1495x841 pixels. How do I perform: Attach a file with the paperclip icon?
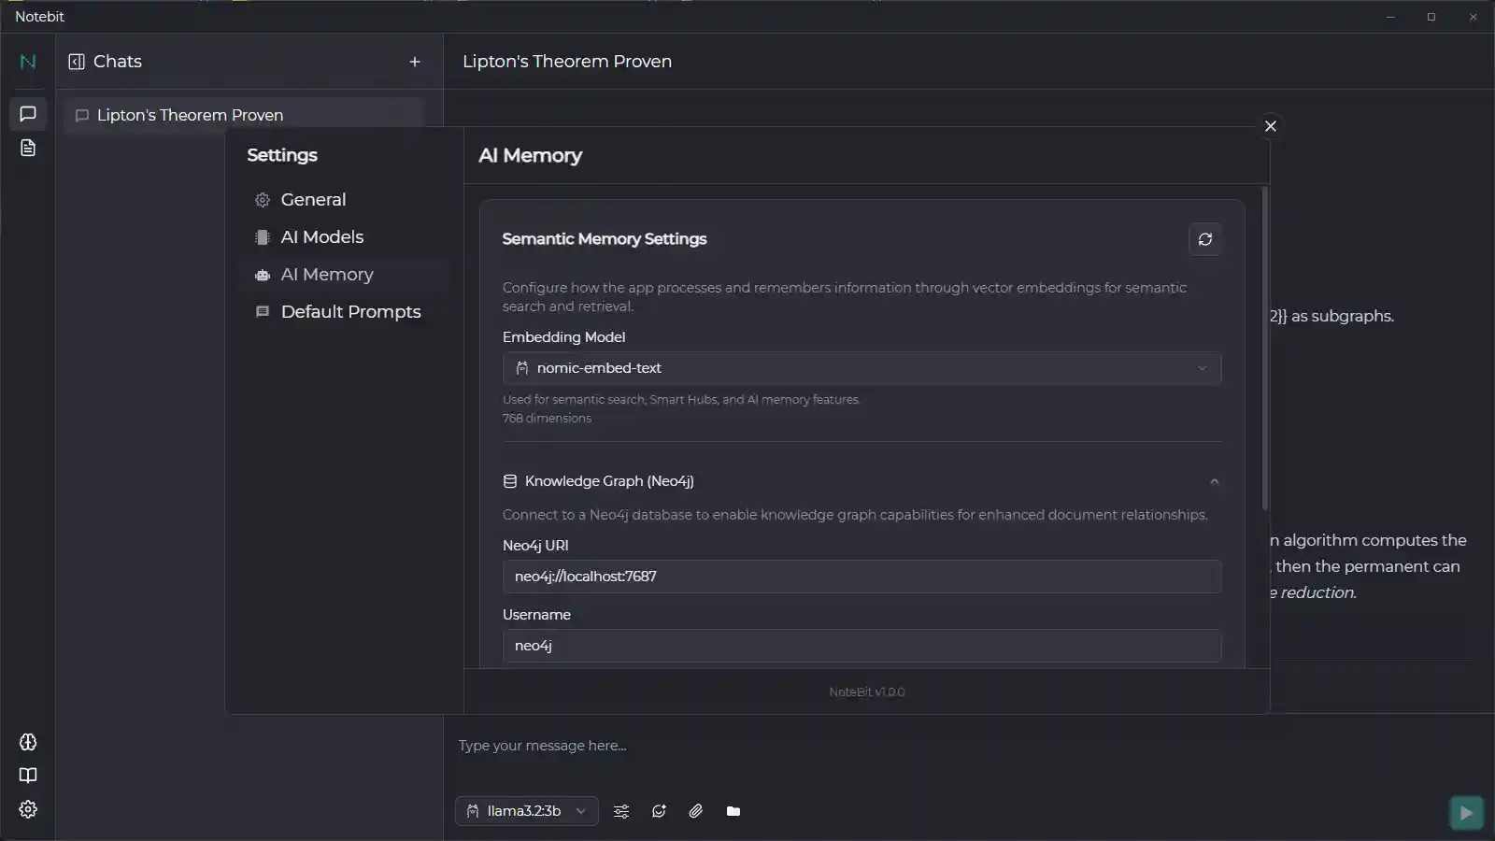[695, 811]
